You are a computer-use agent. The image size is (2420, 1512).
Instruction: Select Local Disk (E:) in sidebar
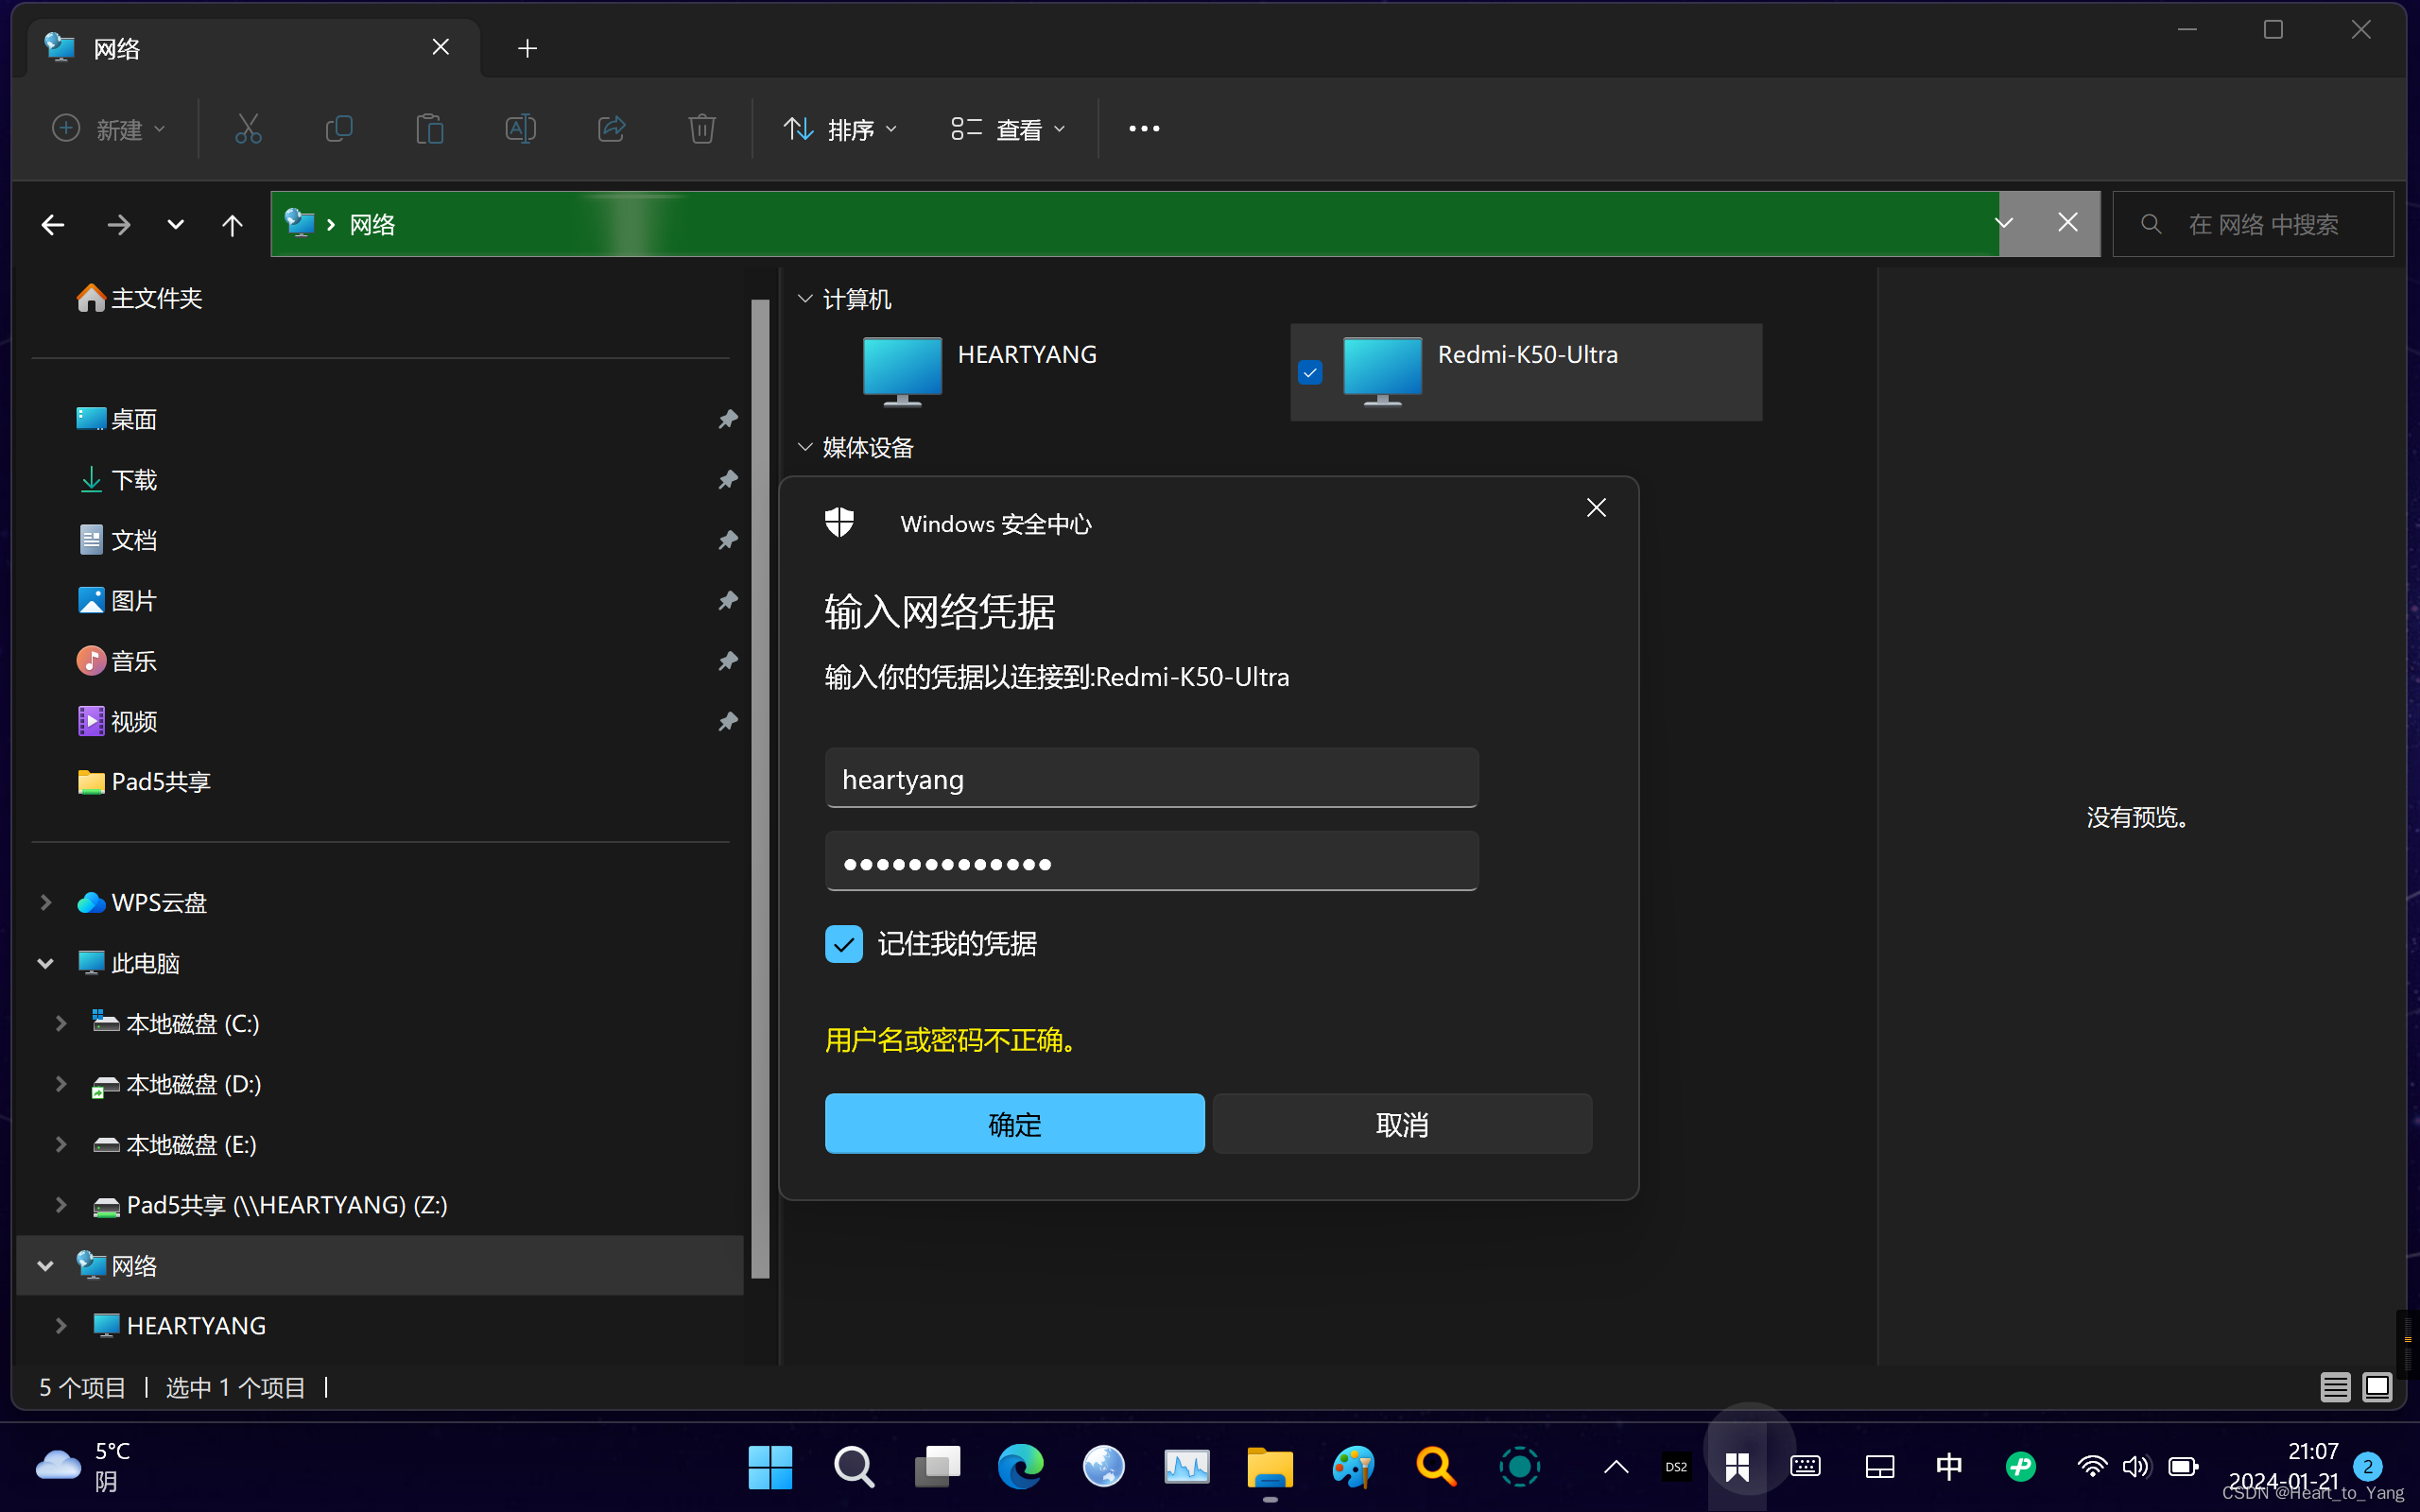(175, 1144)
